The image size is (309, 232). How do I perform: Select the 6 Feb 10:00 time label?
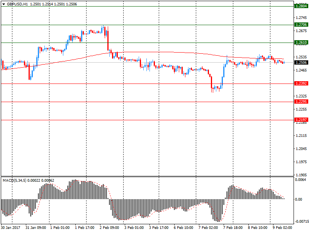183,227
